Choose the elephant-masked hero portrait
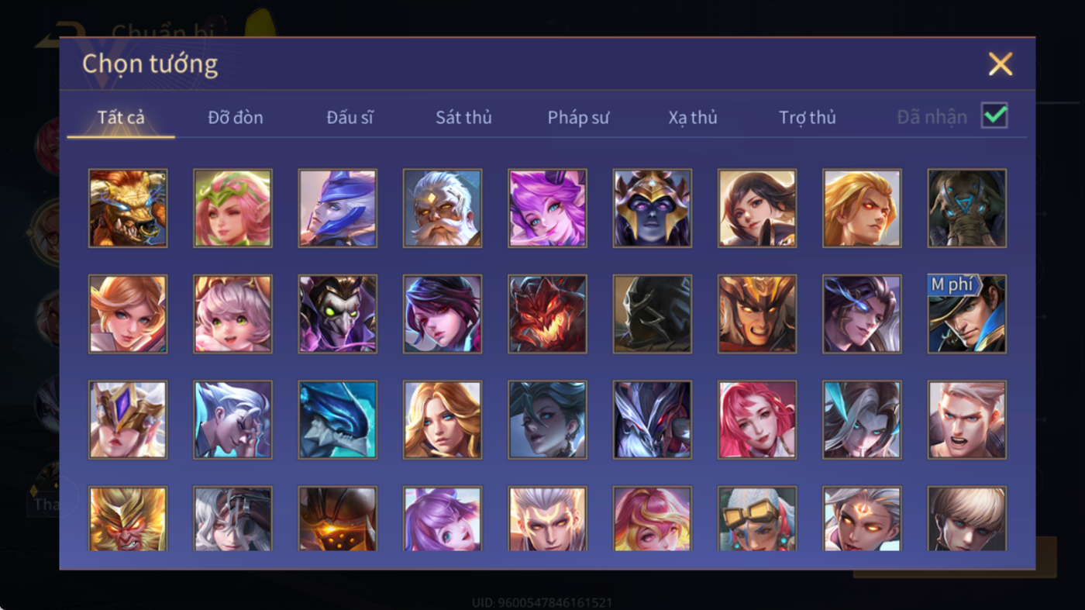The height and width of the screenshot is (610, 1085). (967, 209)
